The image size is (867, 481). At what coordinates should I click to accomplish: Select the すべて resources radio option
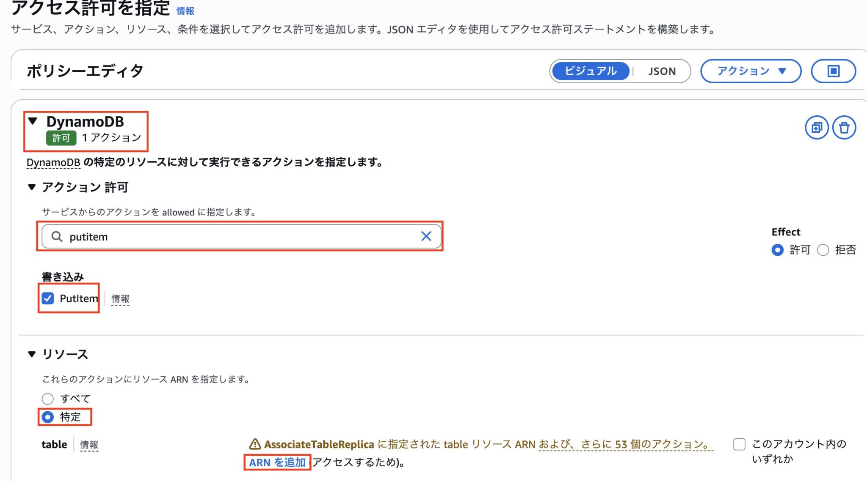(x=48, y=399)
